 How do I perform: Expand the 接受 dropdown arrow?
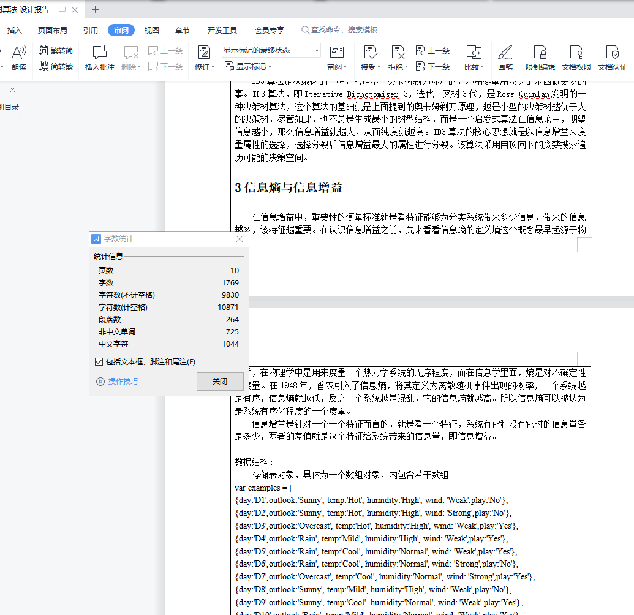tap(379, 67)
